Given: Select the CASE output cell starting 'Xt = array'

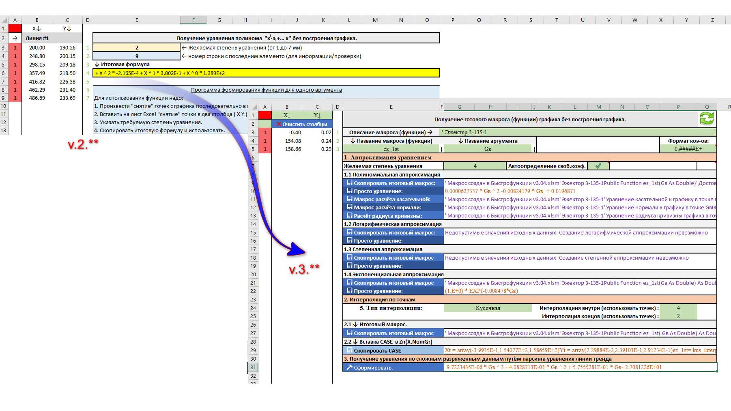Looking at the screenshot, I should pos(580,350).
